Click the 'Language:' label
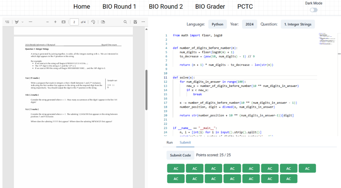The height and width of the screenshot is (188, 341). click(196, 24)
